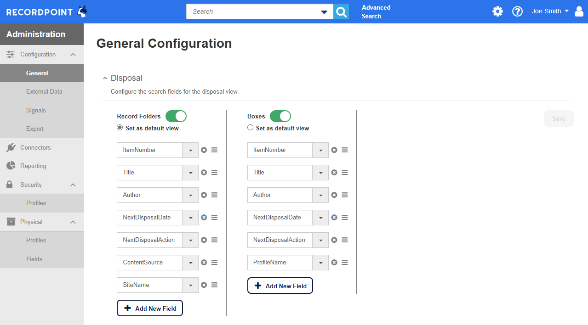Open Joe Smith user menu
588x325 pixels.
(550, 11)
